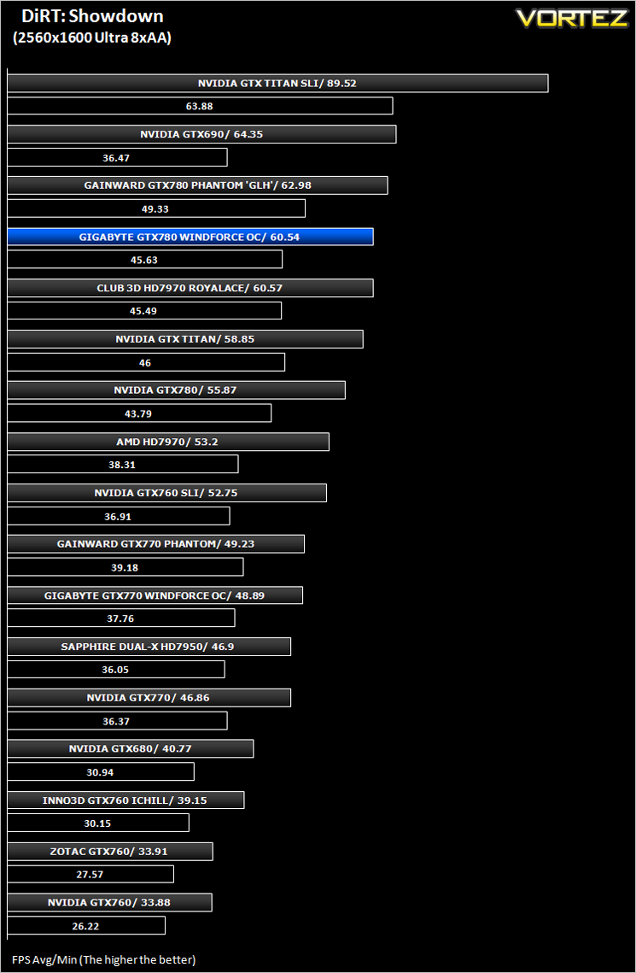Click the 30.15 minimum FPS bar
The image size is (636, 973).
(x=98, y=824)
